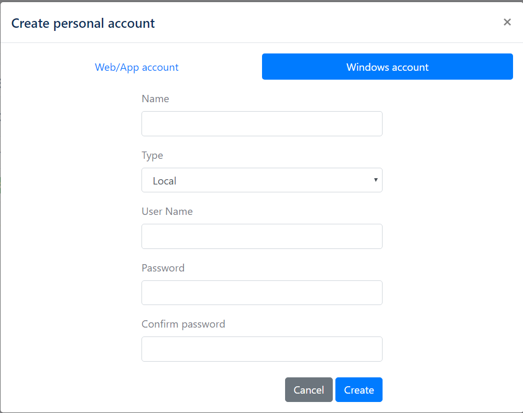Dismiss the modal using the X icon
Screen dimensions: 523x413
507,22
